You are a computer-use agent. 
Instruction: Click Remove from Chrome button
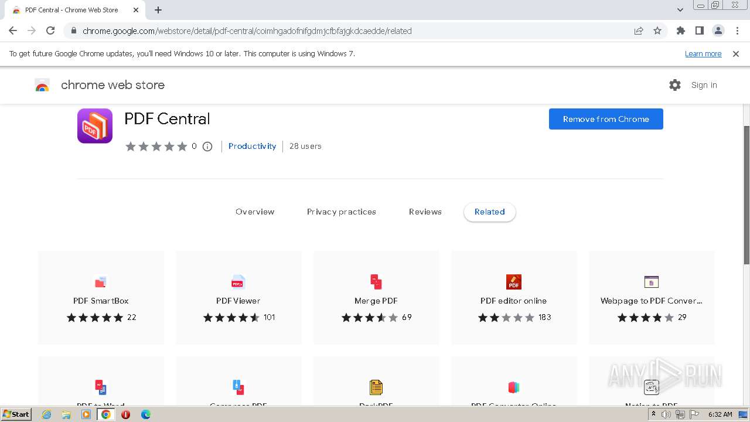(606, 119)
